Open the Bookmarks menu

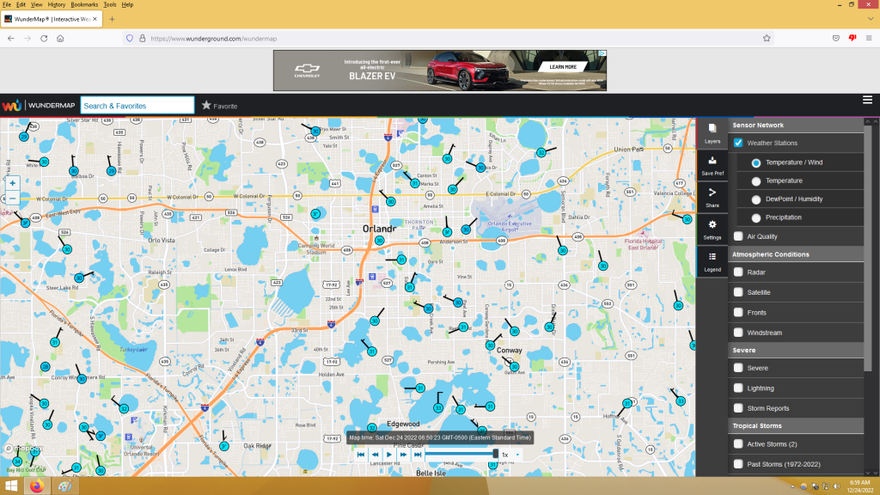tap(84, 4)
